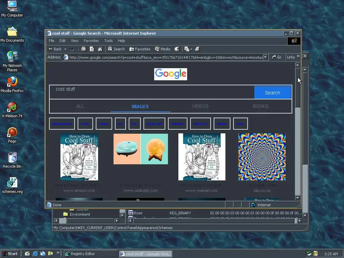Switch to the VIDEOS tab
344x258 pixels.
200,106
